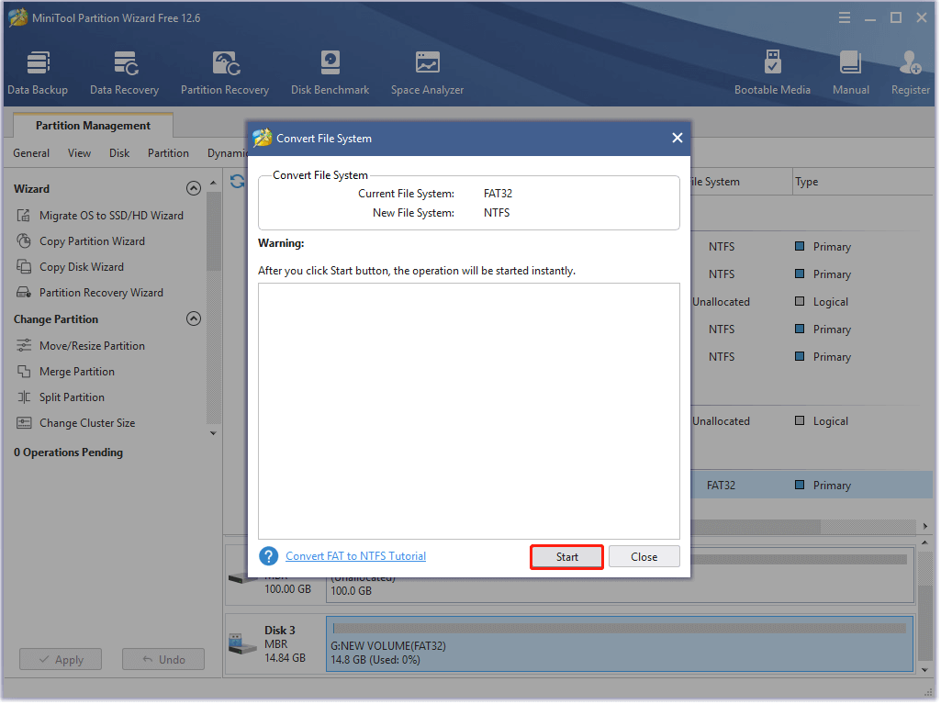
Task: Select the FAT32 Primary partition row
Action: [x=812, y=486]
